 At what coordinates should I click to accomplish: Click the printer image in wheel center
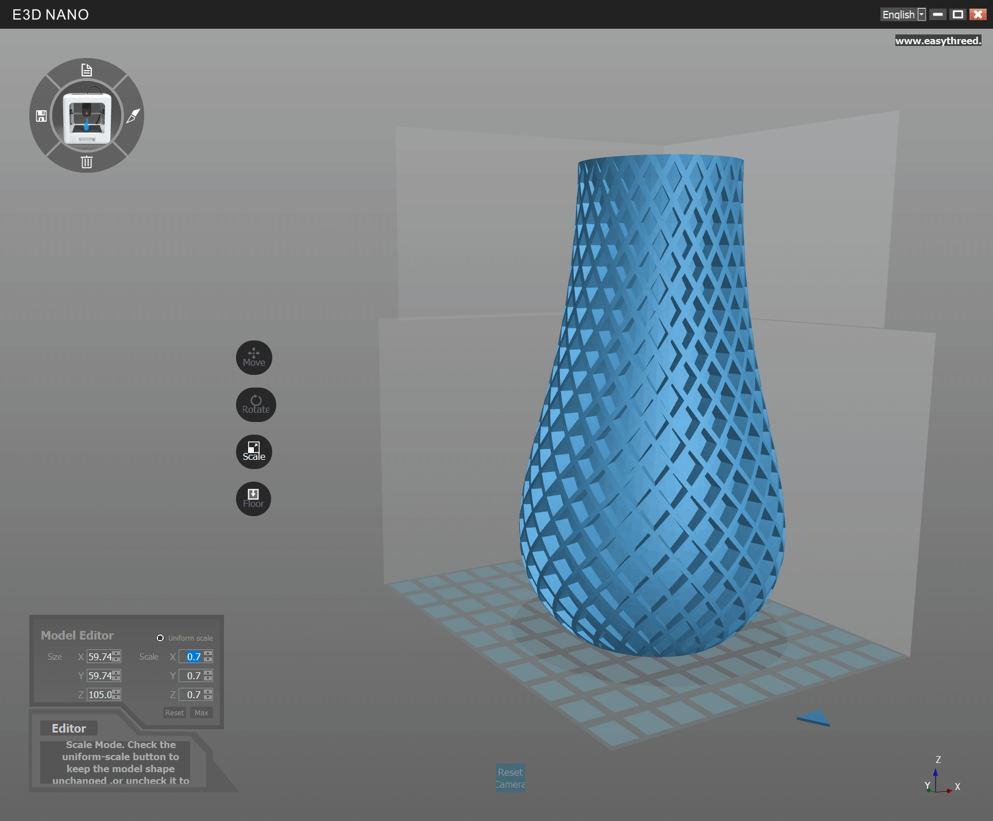pos(87,118)
